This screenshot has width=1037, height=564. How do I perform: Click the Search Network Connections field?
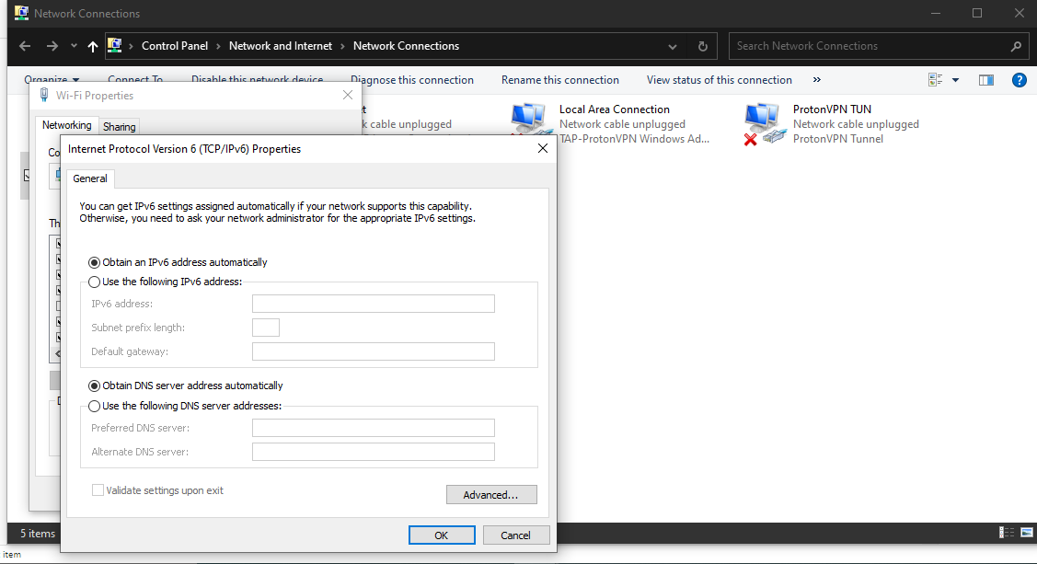pos(870,46)
